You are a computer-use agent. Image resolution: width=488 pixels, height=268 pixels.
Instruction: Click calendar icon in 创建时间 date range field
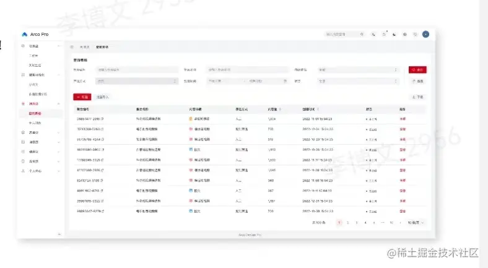[x=285, y=81]
